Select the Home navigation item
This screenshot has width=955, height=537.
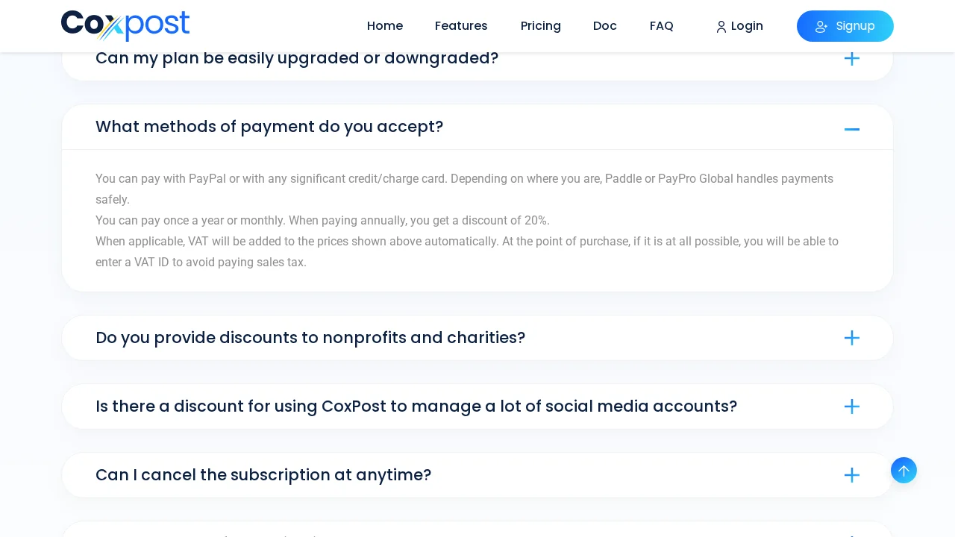click(x=385, y=26)
